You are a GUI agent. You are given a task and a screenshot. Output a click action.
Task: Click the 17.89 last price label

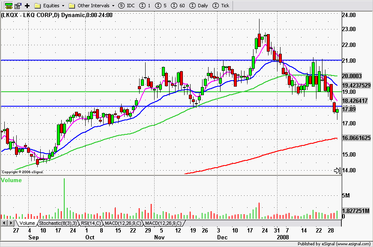(349, 109)
